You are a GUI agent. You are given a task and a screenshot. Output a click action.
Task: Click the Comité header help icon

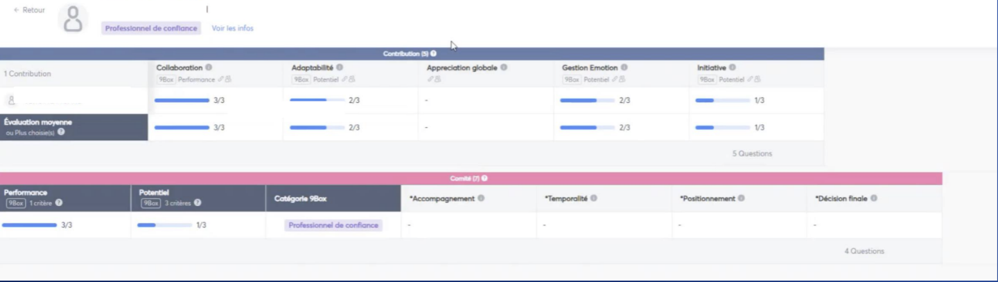point(484,178)
